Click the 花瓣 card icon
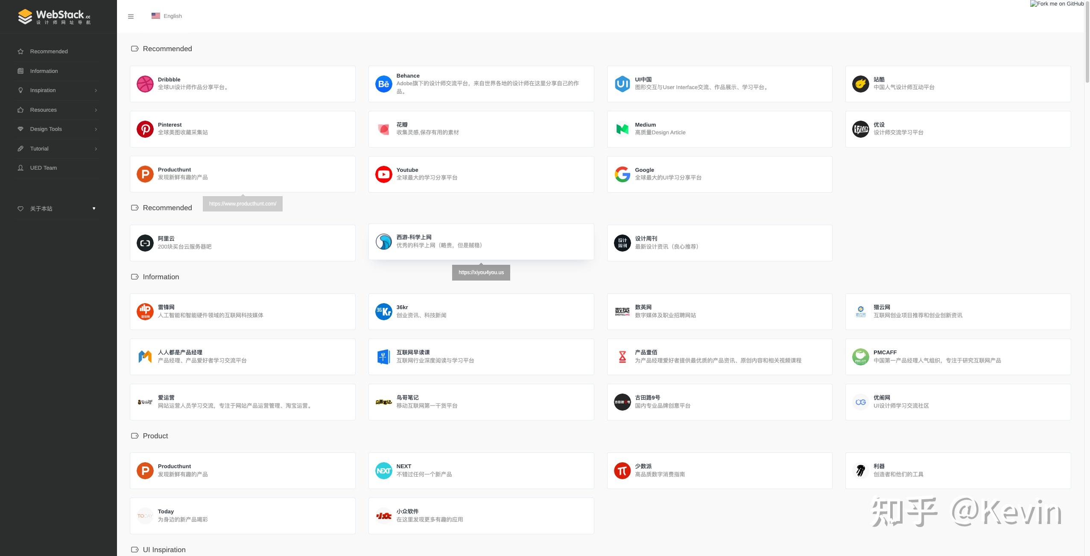This screenshot has width=1090, height=556. 383,129
